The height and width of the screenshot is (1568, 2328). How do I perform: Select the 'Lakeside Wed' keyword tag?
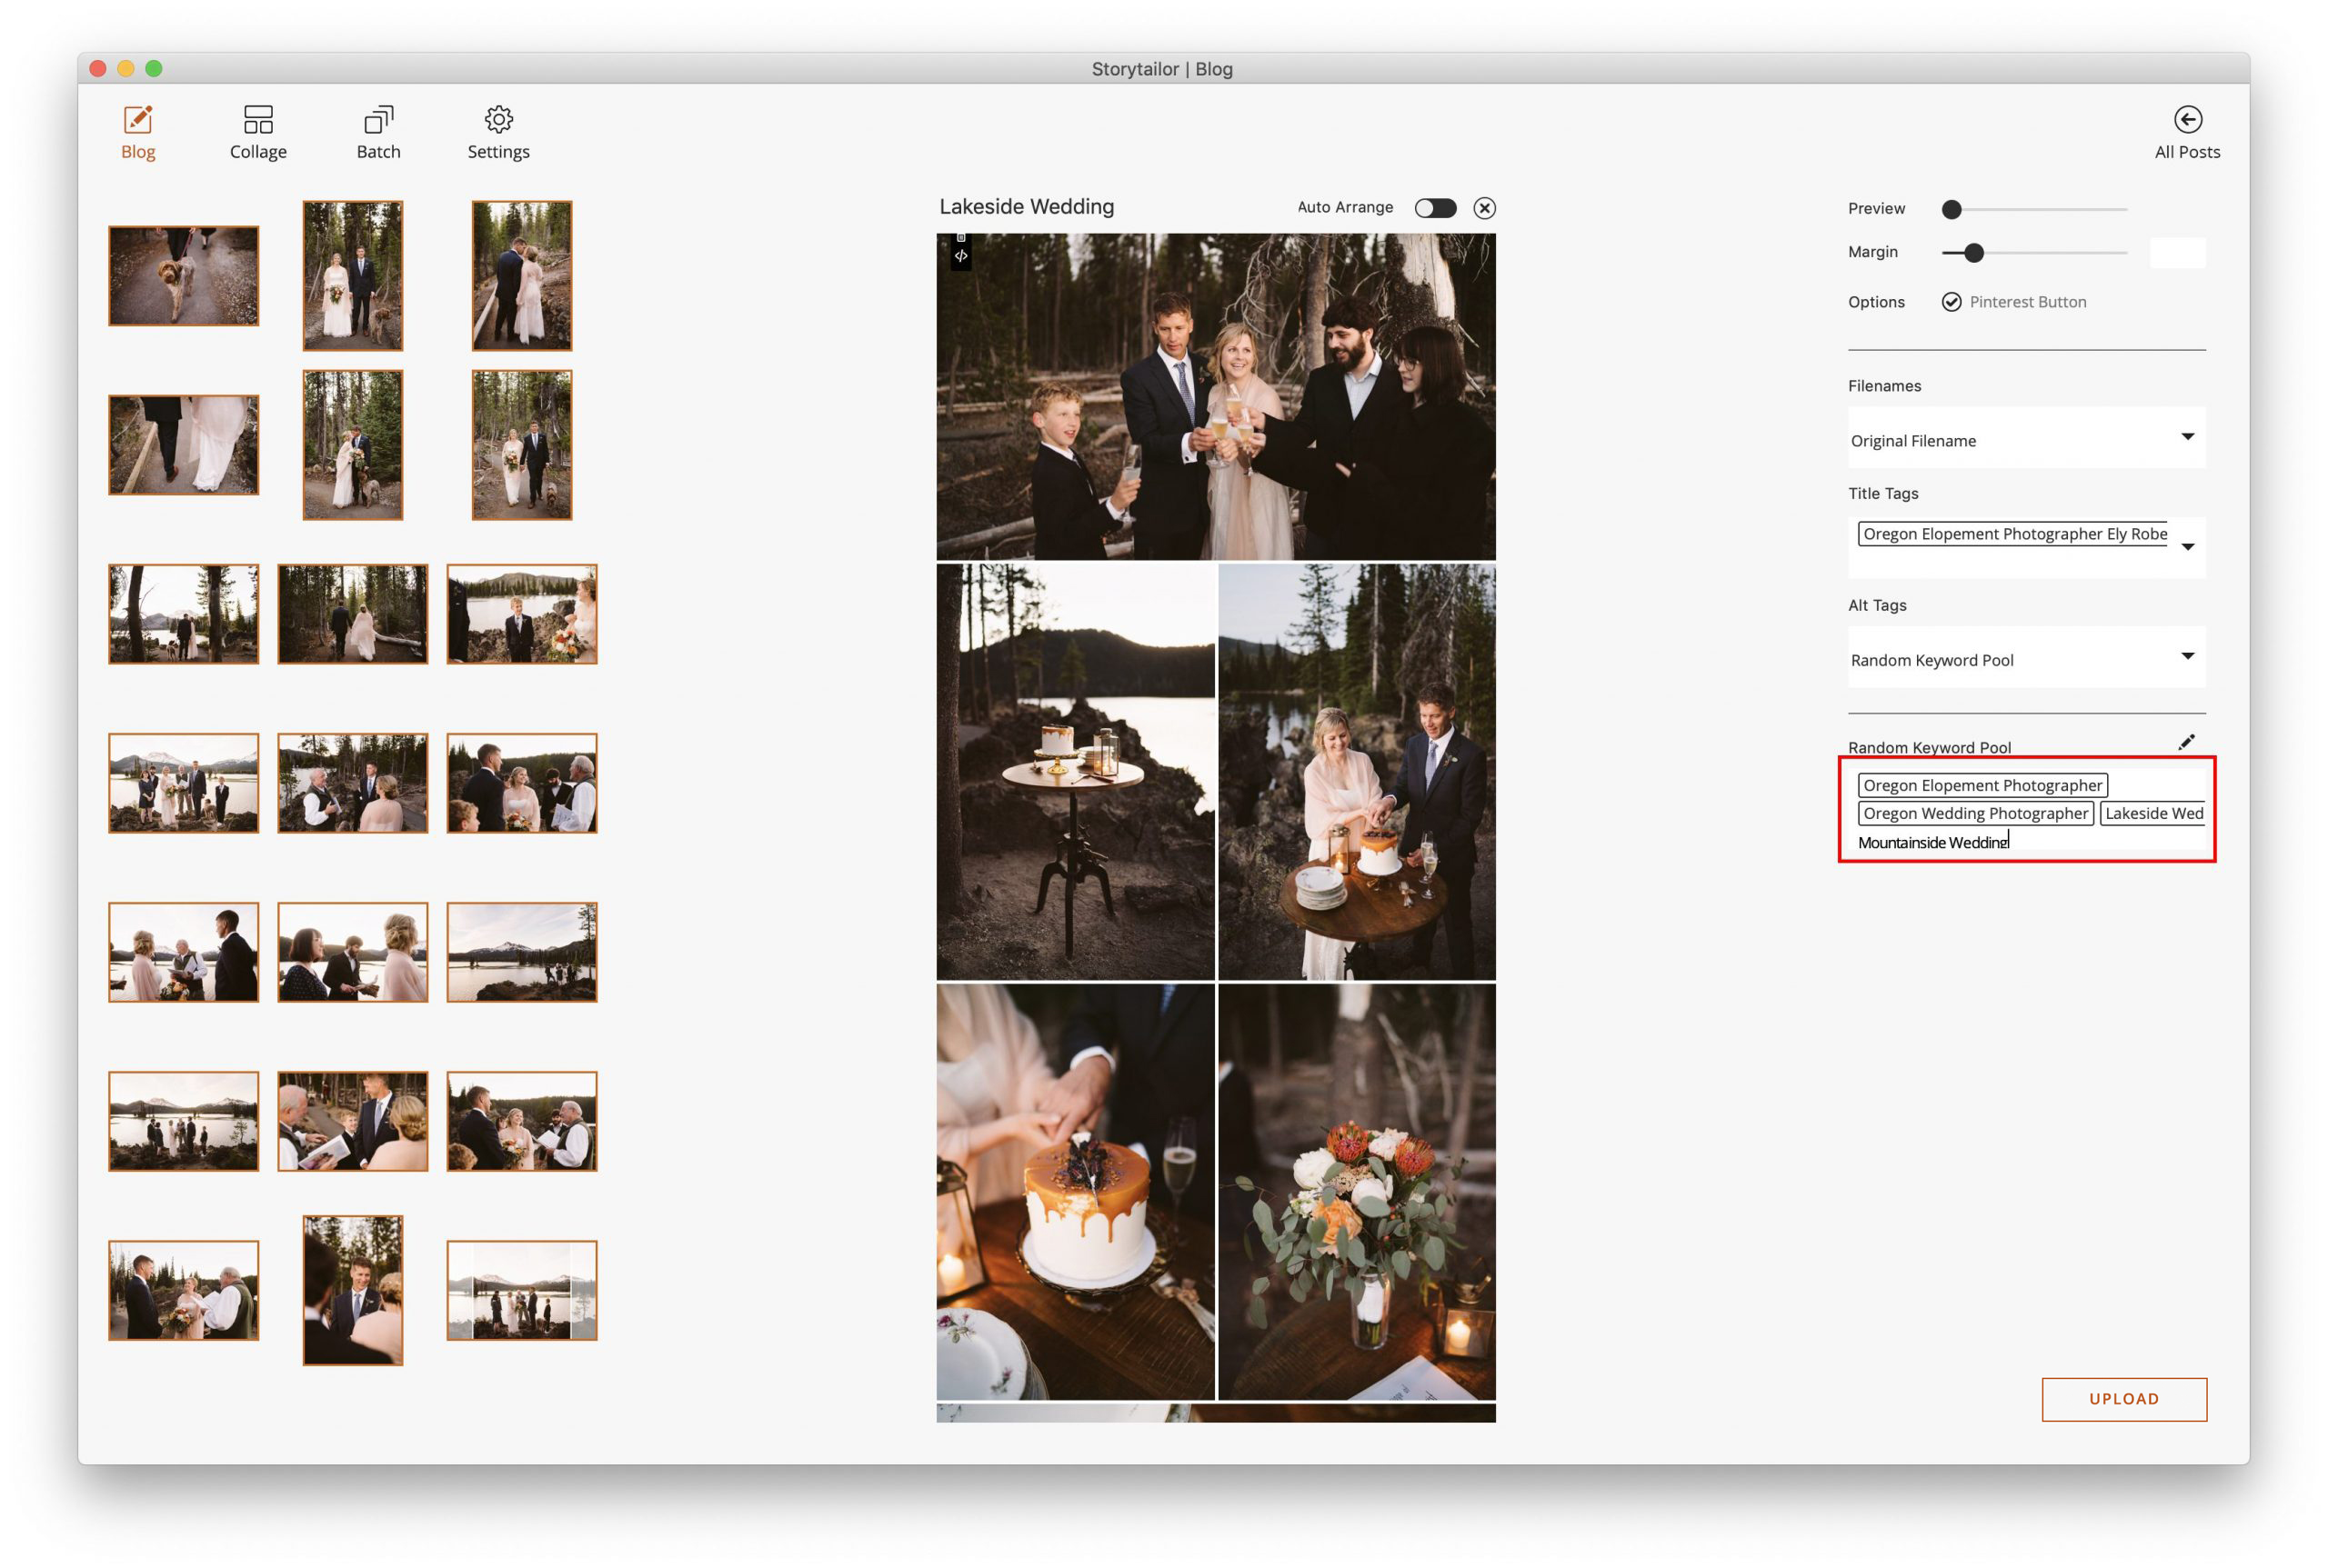click(x=2152, y=813)
